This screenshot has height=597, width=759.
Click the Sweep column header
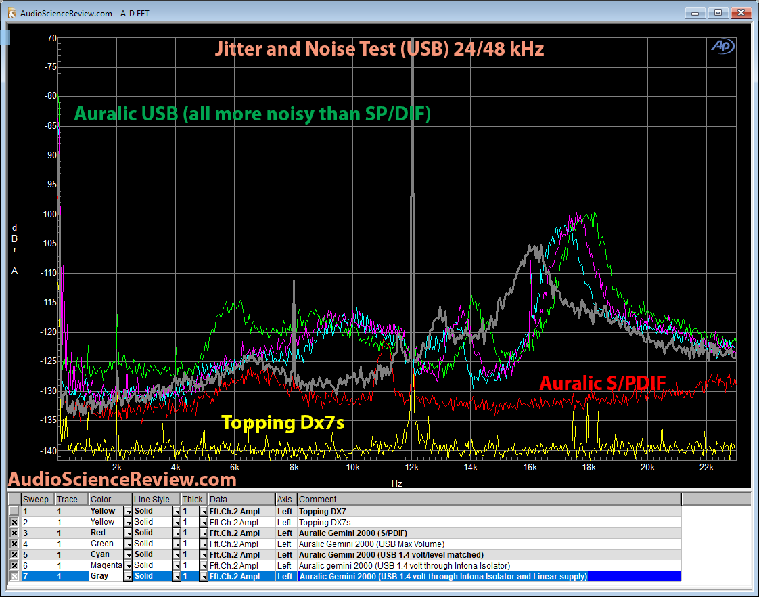coord(38,500)
